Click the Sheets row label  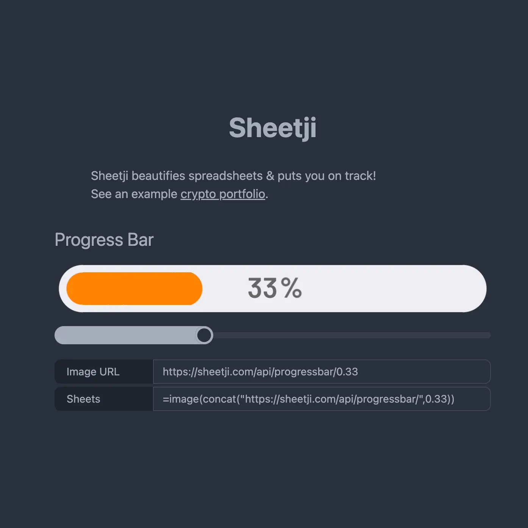coord(83,399)
